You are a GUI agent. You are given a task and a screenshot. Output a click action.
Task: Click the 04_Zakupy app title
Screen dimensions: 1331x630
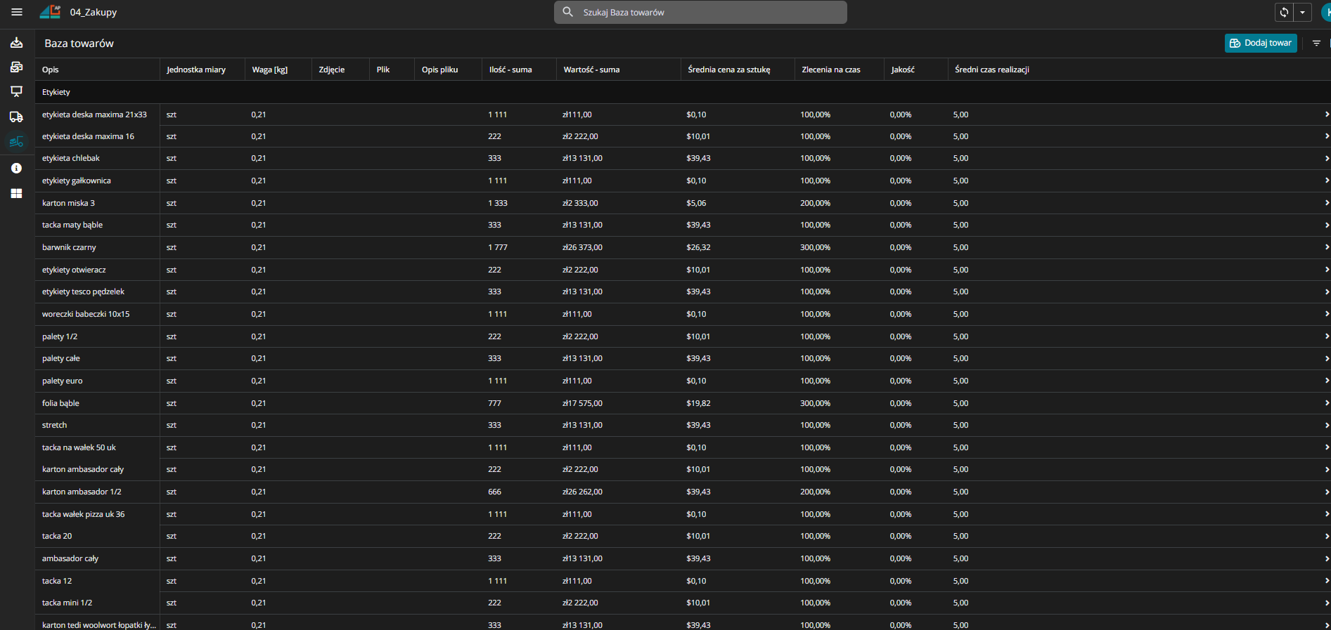pos(93,12)
